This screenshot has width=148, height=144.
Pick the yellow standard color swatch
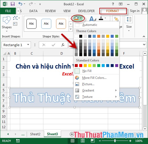pos(90,66)
